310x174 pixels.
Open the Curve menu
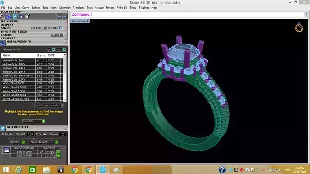26,8
